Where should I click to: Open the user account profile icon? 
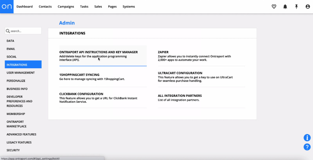pyautogui.click(x=308, y=7)
